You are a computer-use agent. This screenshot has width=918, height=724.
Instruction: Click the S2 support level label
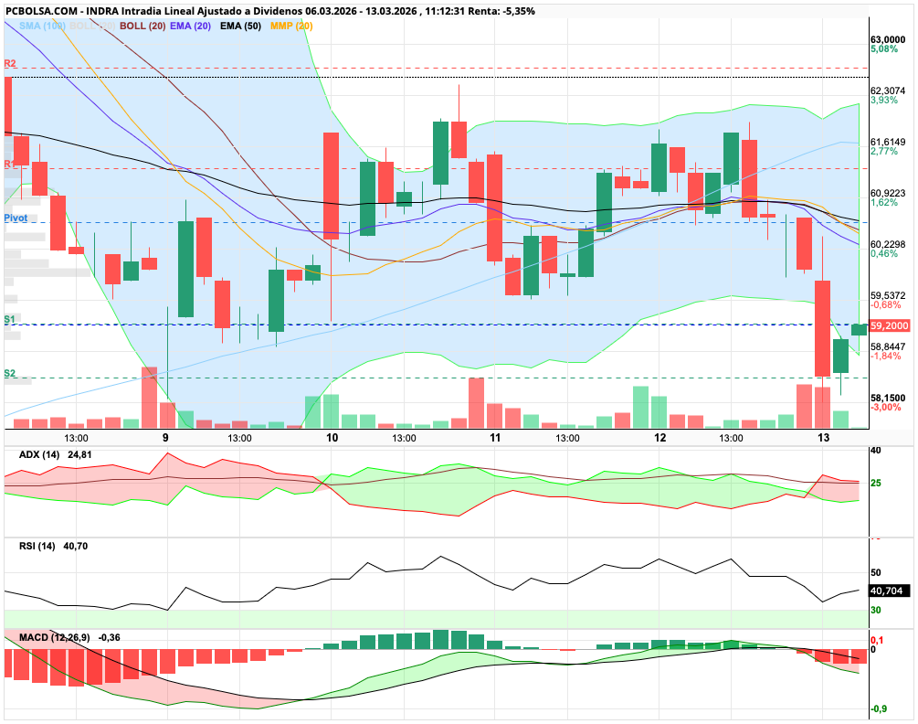point(9,373)
